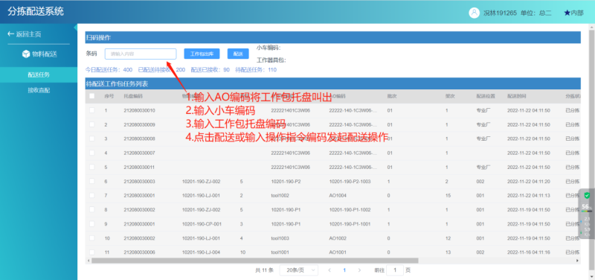Select 配送任务 in the sidebar
Viewport: 595px width, 280px height.
click(x=39, y=75)
